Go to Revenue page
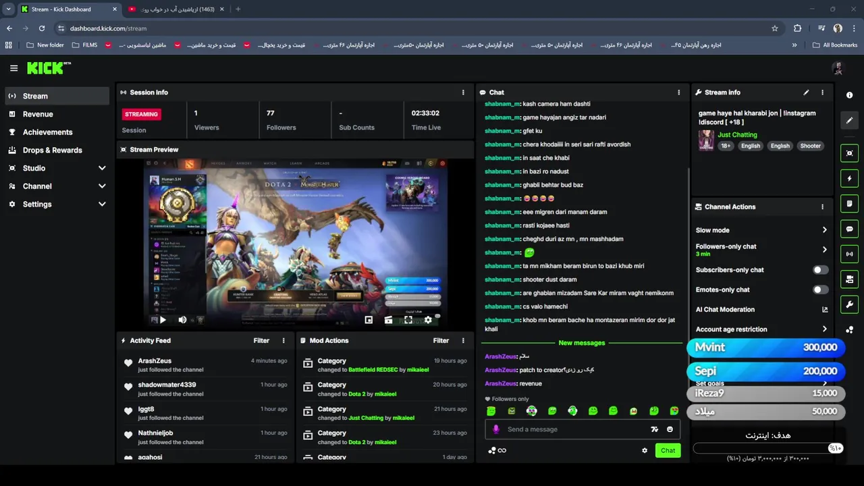The height and width of the screenshot is (486, 864). pos(57,114)
